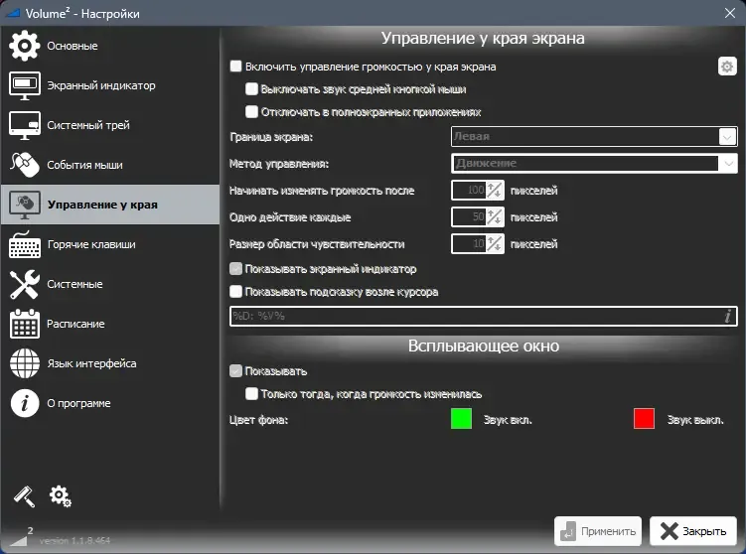Click the volume triangle icon near version text

click(19, 540)
